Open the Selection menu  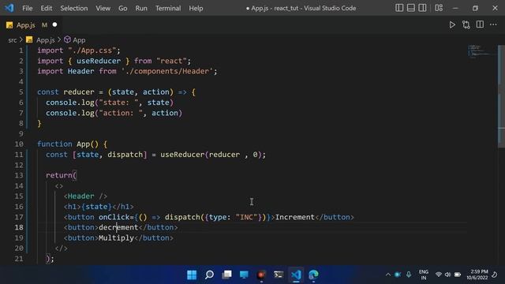tap(73, 8)
